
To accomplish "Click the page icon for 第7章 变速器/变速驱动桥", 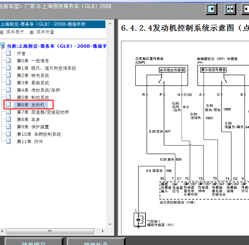I will (9, 112).
